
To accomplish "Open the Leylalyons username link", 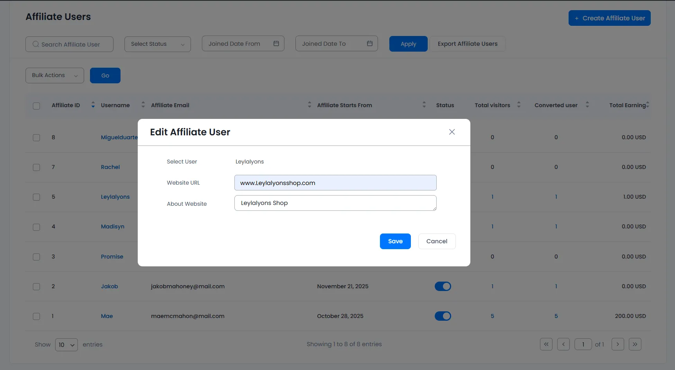I will pyautogui.click(x=115, y=197).
